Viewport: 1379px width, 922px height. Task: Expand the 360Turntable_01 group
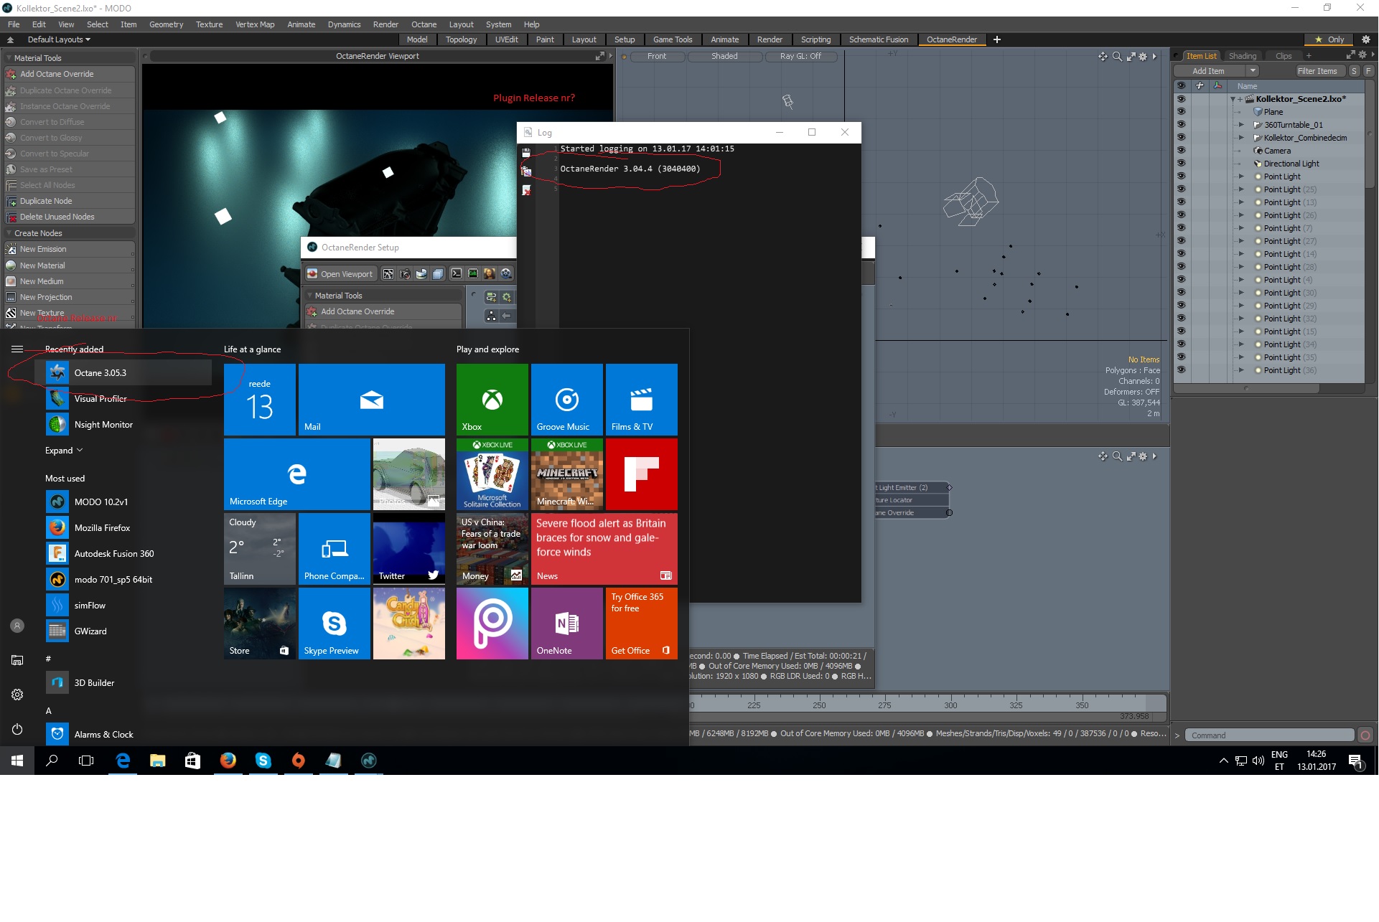point(1241,125)
